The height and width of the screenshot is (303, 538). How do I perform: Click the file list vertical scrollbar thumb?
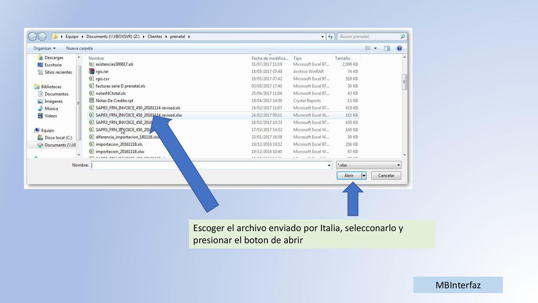tap(404, 82)
